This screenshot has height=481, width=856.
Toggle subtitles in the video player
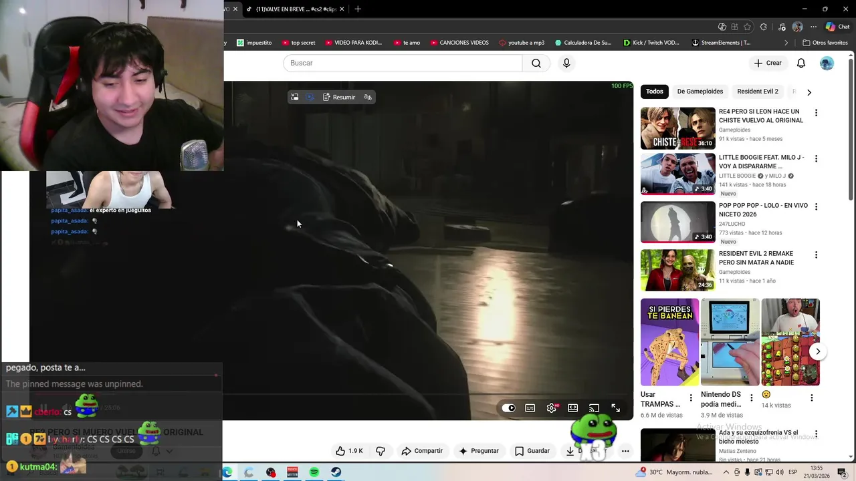[x=530, y=408]
